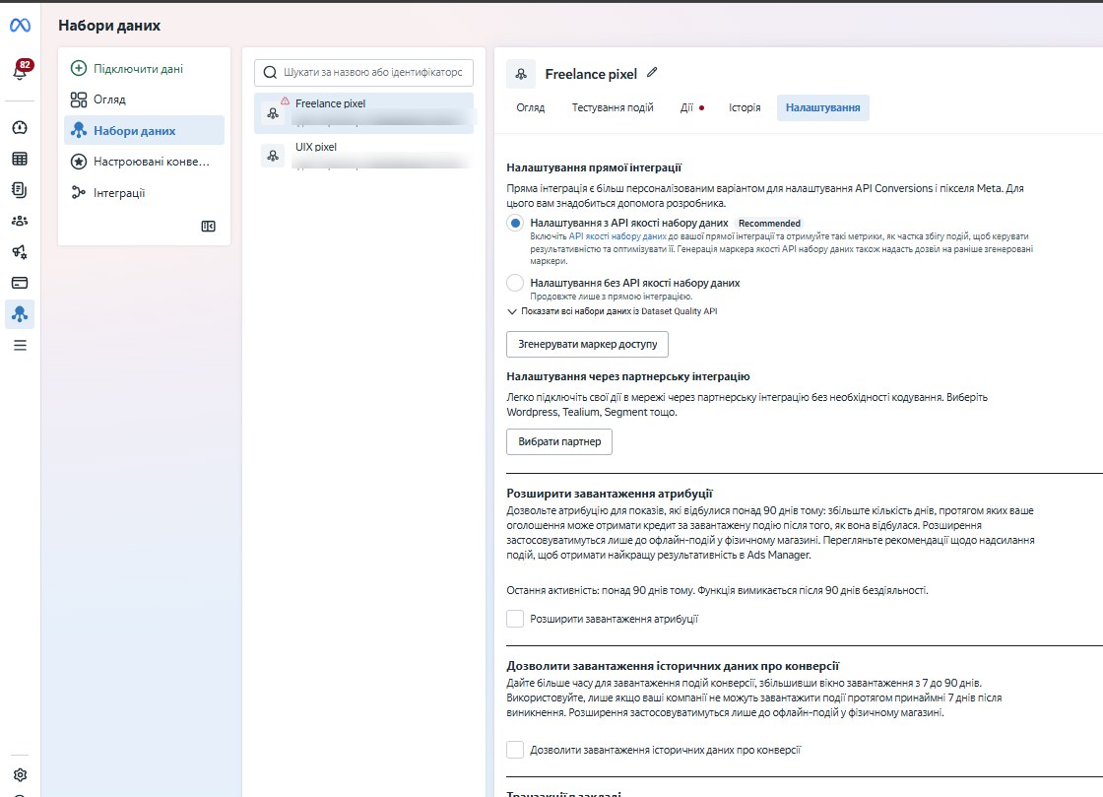Click the 'Згенерувати маркер доступу' button
Viewport: 1103px width, 797px height.
tap(587, 344)
